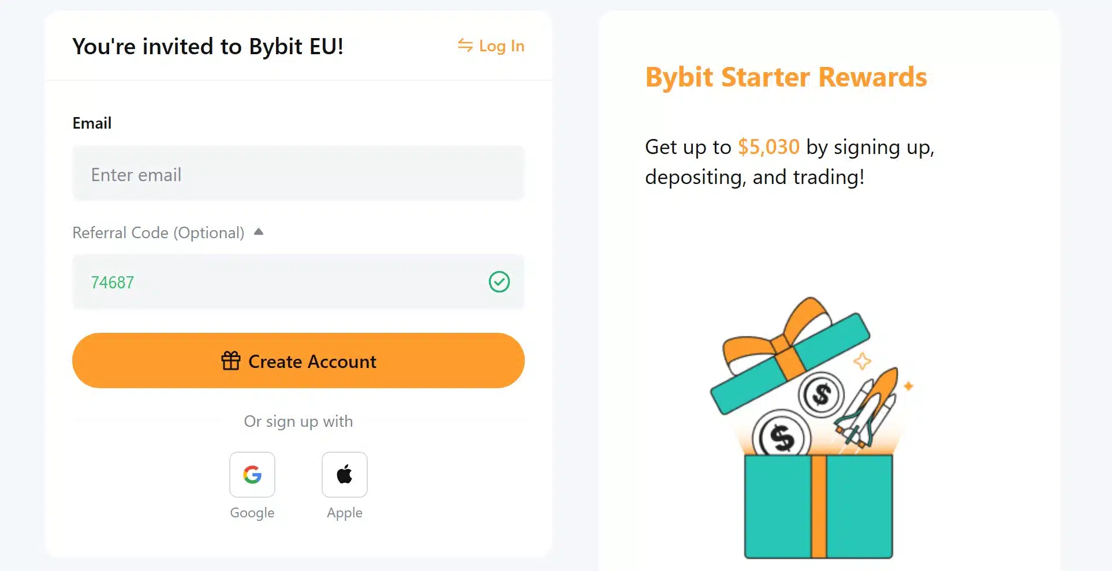
Task: Click the $5,030 highlighted amount
Action: pyautogui.click(x=769, y=147)
